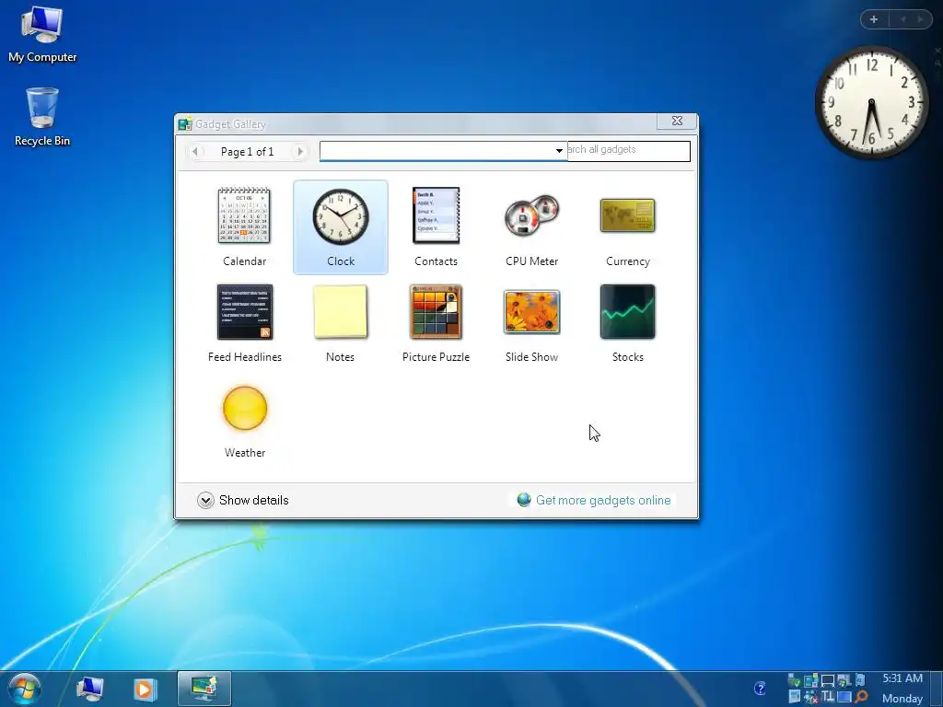
Task: Select the Feed Headlines gadget
Action: click(244, 323)
